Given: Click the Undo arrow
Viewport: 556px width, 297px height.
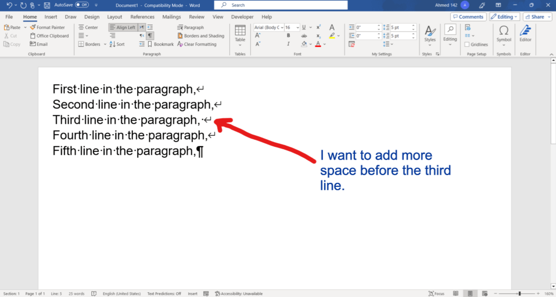Looking at the screenshot, I should coord(9,5).
